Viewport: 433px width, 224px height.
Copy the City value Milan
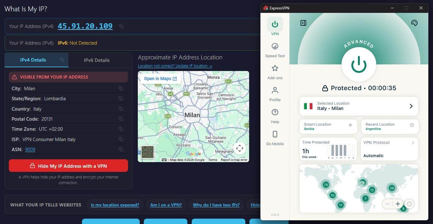click(x=121, y=89)
